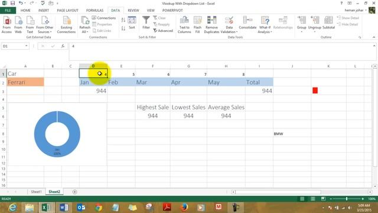The height and width of the screenshot is (213, 378).
Task: Expand the Refresh All dropdown
Action: pyautogui.click(x=84, y=30)
